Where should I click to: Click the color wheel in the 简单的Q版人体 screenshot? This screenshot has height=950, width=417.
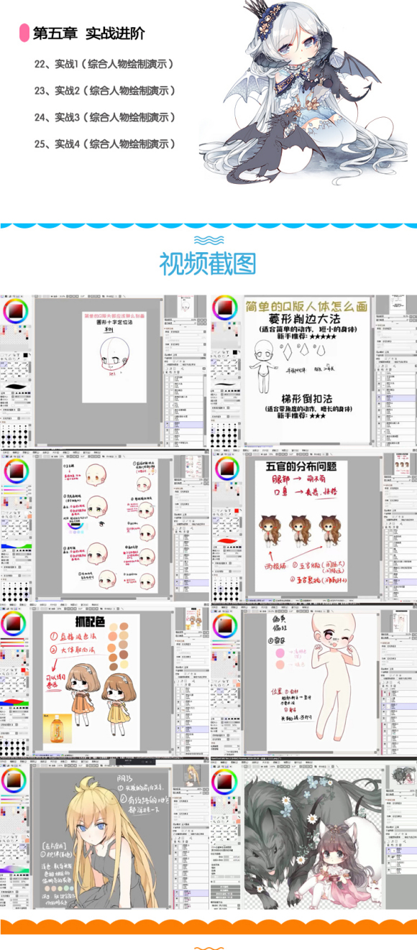point(225,309)
